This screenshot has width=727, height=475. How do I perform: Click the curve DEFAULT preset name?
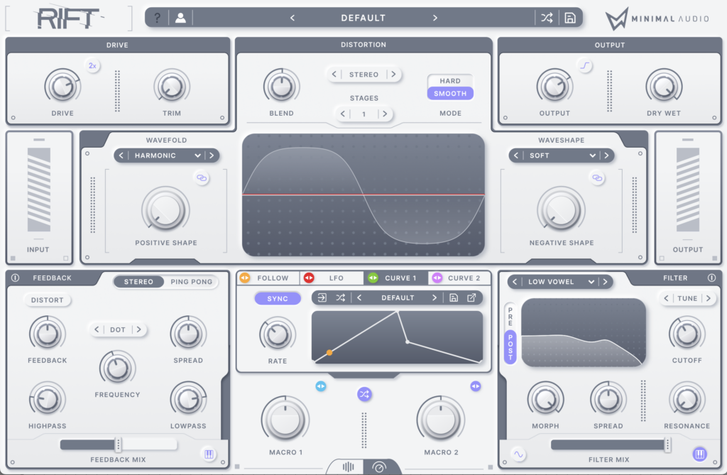click(398, 297)
